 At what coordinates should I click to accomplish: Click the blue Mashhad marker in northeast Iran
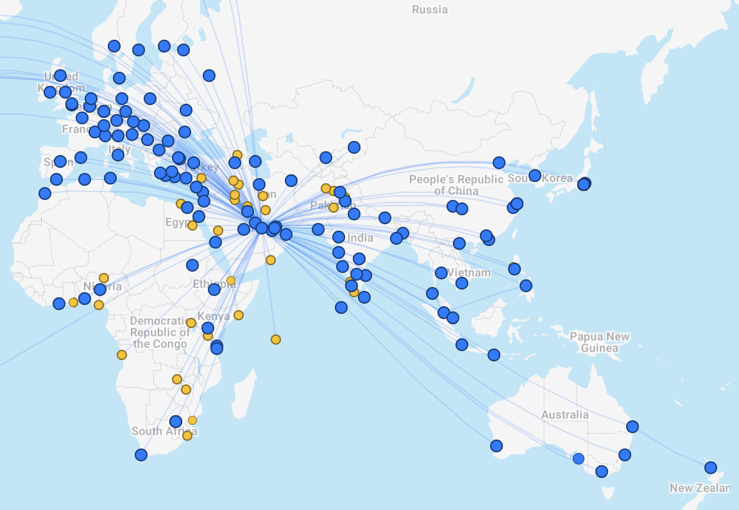click(291, 181)
